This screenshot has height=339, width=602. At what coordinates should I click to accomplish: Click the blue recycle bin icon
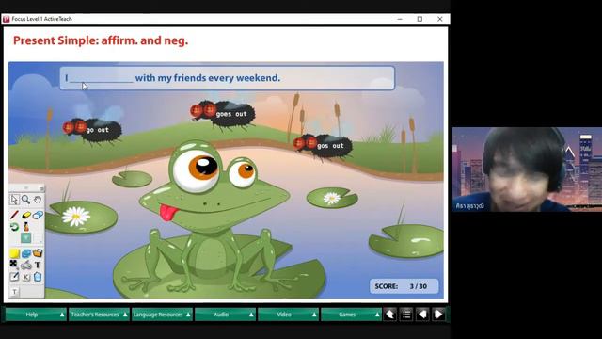(x=38, y=277)
